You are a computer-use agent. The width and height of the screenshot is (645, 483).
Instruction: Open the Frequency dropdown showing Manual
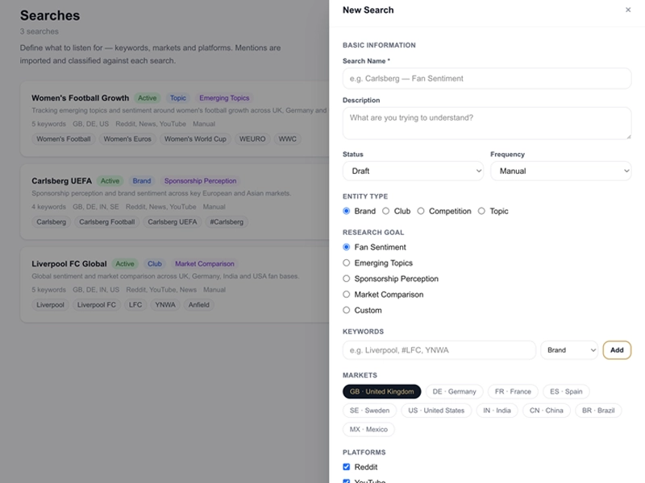(560, 171)
